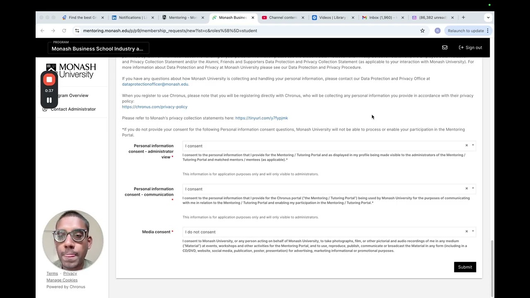The height and width of the screenshot is (298, 530).
Task: Open the Privacy footer link
Action: pos(70,274)
